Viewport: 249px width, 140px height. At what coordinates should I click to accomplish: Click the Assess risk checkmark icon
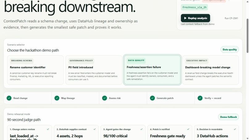[104, 98]
